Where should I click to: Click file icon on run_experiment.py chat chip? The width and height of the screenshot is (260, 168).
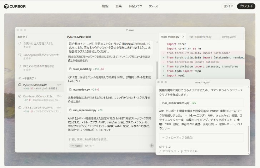pos(70,110)
